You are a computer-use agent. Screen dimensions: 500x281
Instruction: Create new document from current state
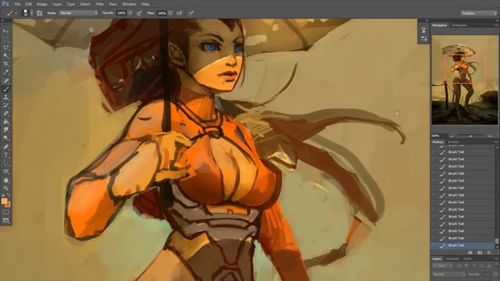tap(470, 253)
